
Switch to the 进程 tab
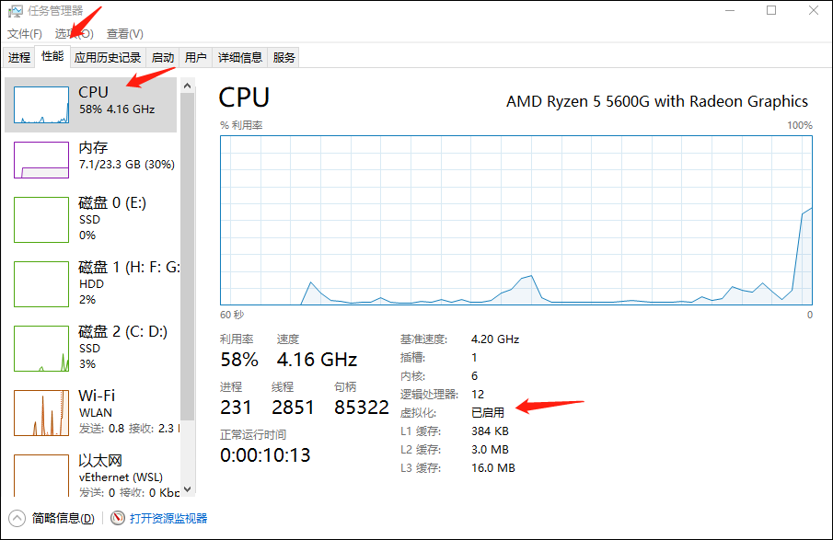[19, 57]
